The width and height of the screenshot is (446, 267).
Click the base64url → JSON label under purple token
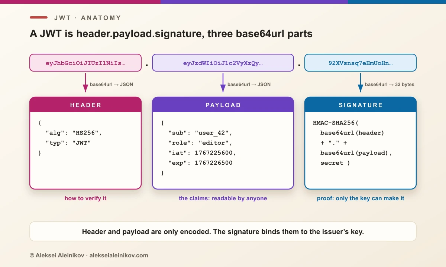(249, 85)
